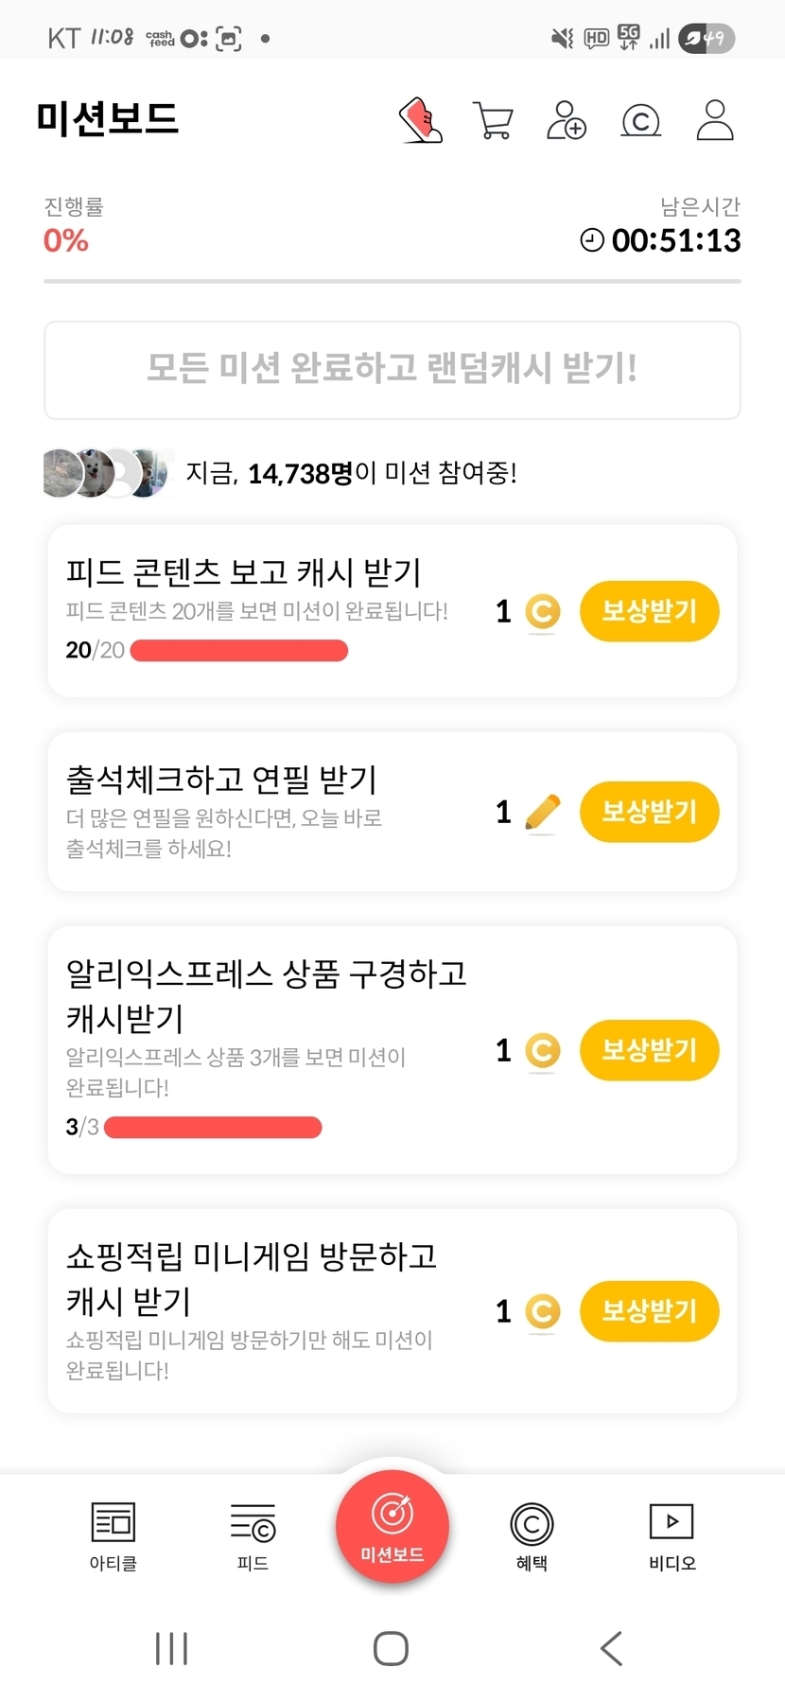Go to the 비디오 tab

pyautogui.click(x=672, y=1534)
